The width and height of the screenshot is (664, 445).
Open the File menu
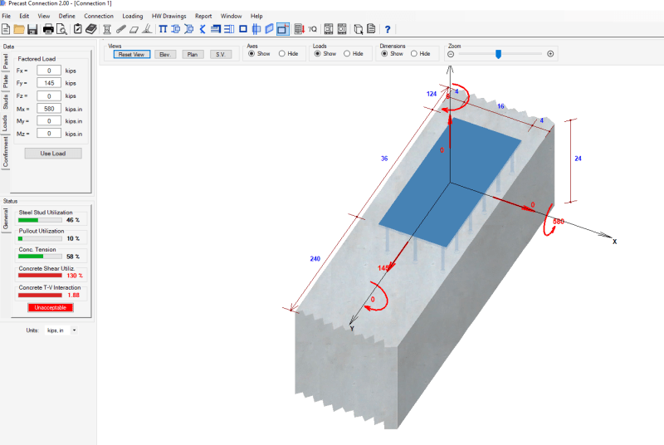click(x=7, y=16)
